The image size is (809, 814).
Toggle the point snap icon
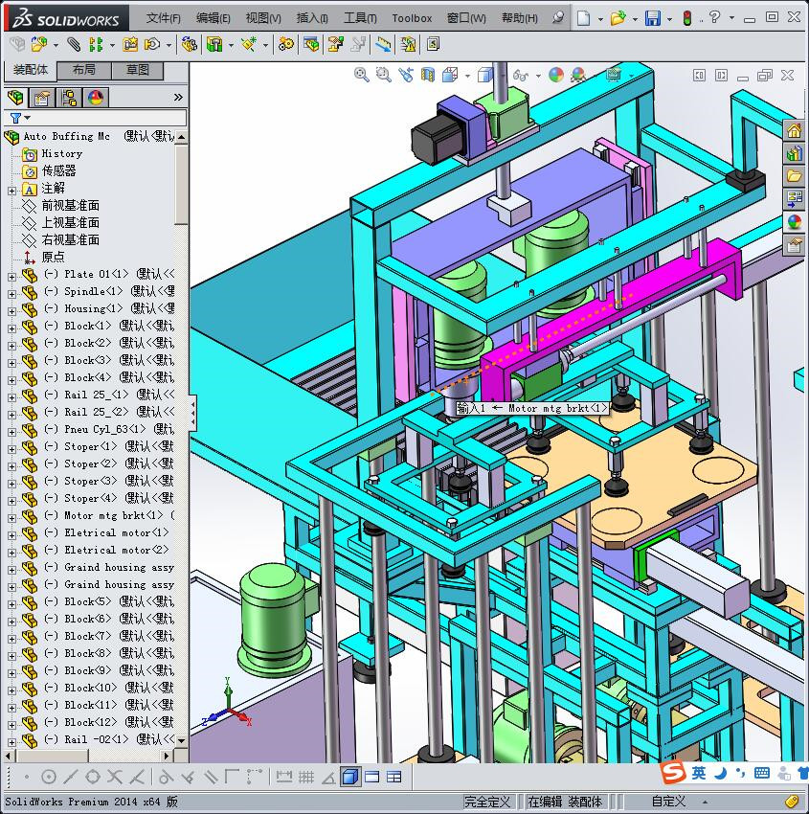pos(26,777)
